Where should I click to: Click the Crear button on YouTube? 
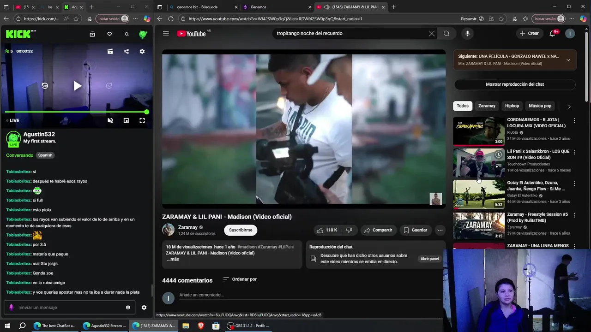[x=529, y=34]
